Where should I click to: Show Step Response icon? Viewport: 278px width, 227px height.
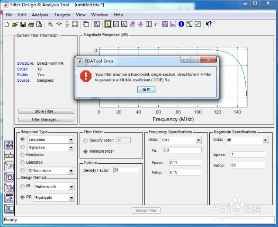tap(157, 24)
